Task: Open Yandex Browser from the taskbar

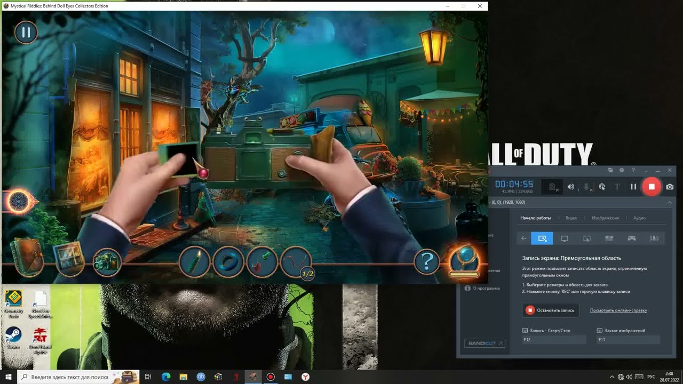Action: 306,377
